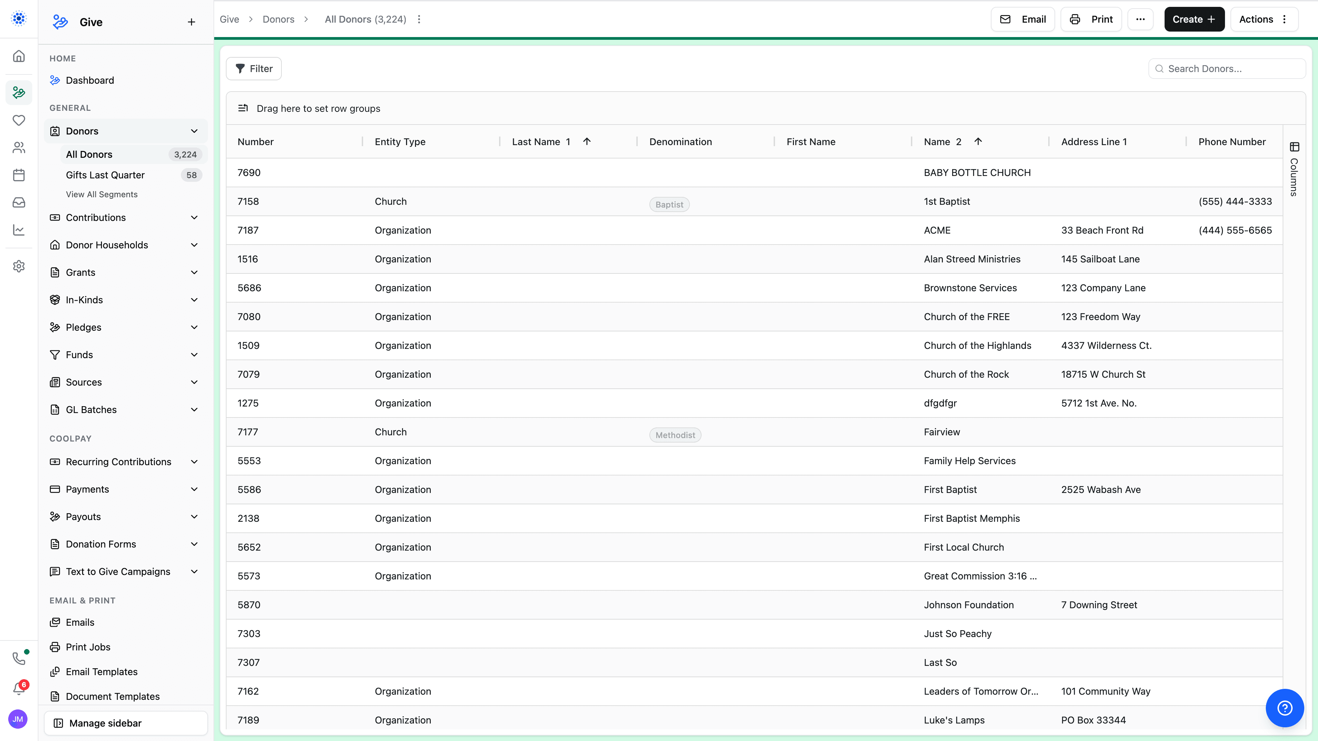Click the plus icon next to Give
Screen dimensions: 1318x741
tap(192, 22)
